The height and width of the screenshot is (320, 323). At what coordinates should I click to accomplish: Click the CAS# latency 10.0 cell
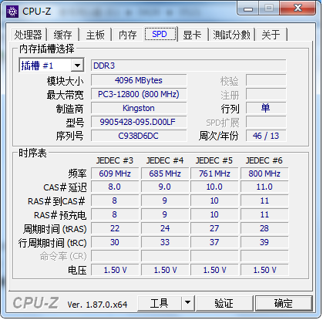tap(214, 187)
